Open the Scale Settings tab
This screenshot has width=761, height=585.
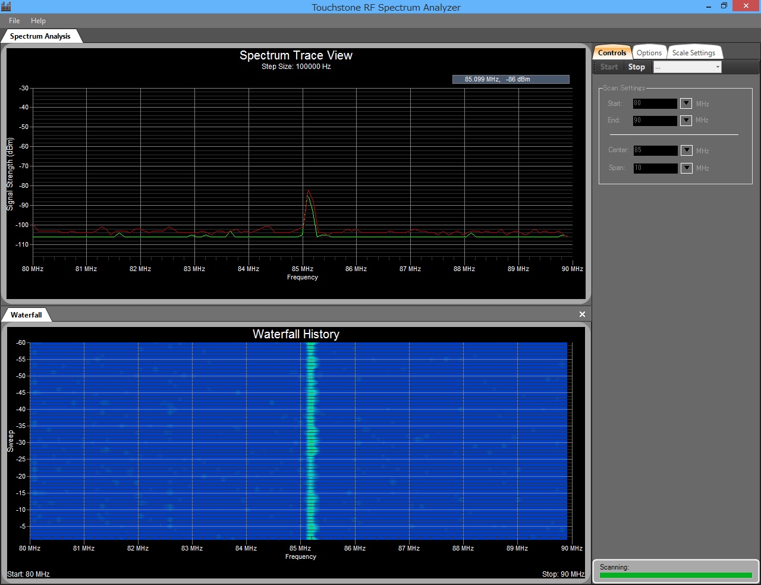point(694,52)
